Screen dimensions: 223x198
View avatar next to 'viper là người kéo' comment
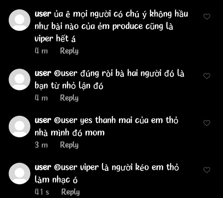(x=20, y=174)
